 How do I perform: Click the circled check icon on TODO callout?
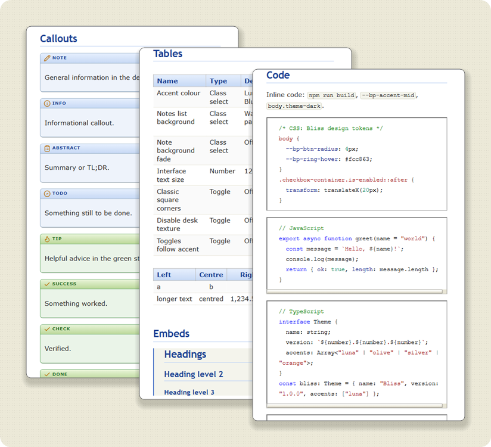[47, 194]
